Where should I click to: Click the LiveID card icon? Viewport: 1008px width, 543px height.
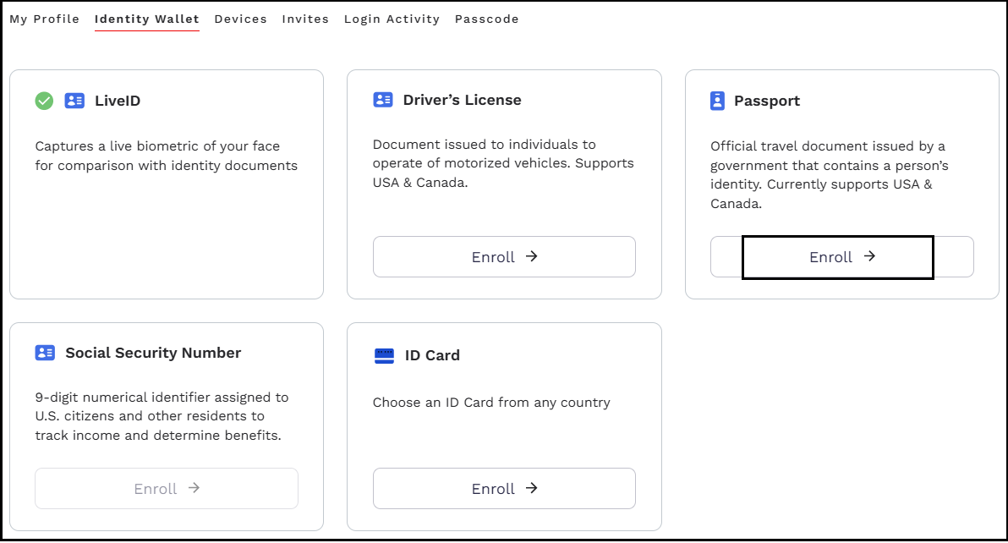[x=74, y=101]
